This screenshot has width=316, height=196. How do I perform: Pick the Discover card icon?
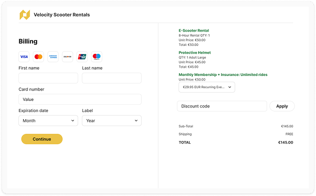pos(67,57)
